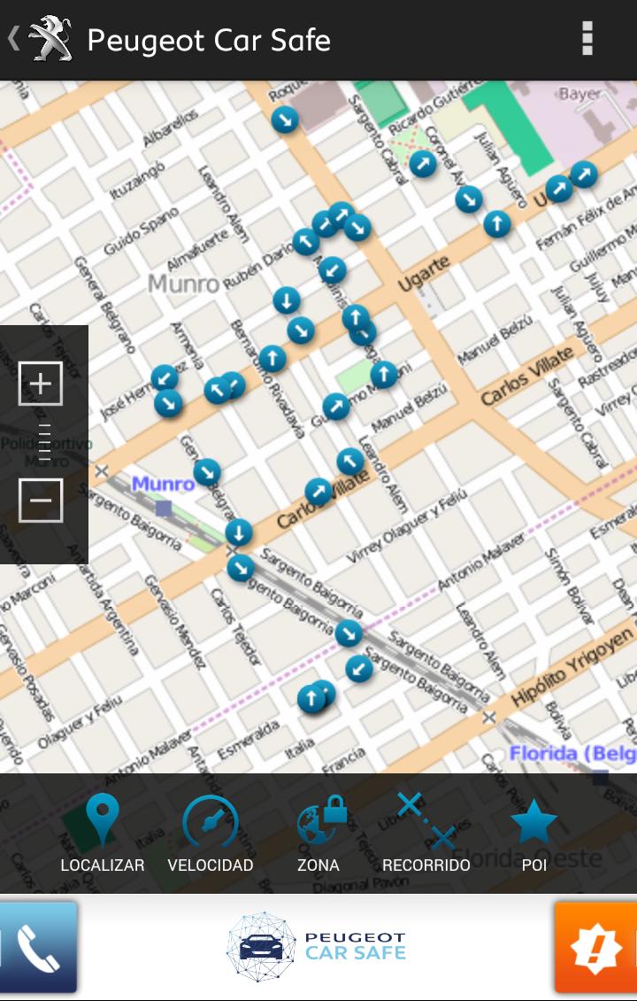Select the down-arrow marker above Bernardino Rivadavia
The height and width of the screenshot is (1001, 637).
287,300
